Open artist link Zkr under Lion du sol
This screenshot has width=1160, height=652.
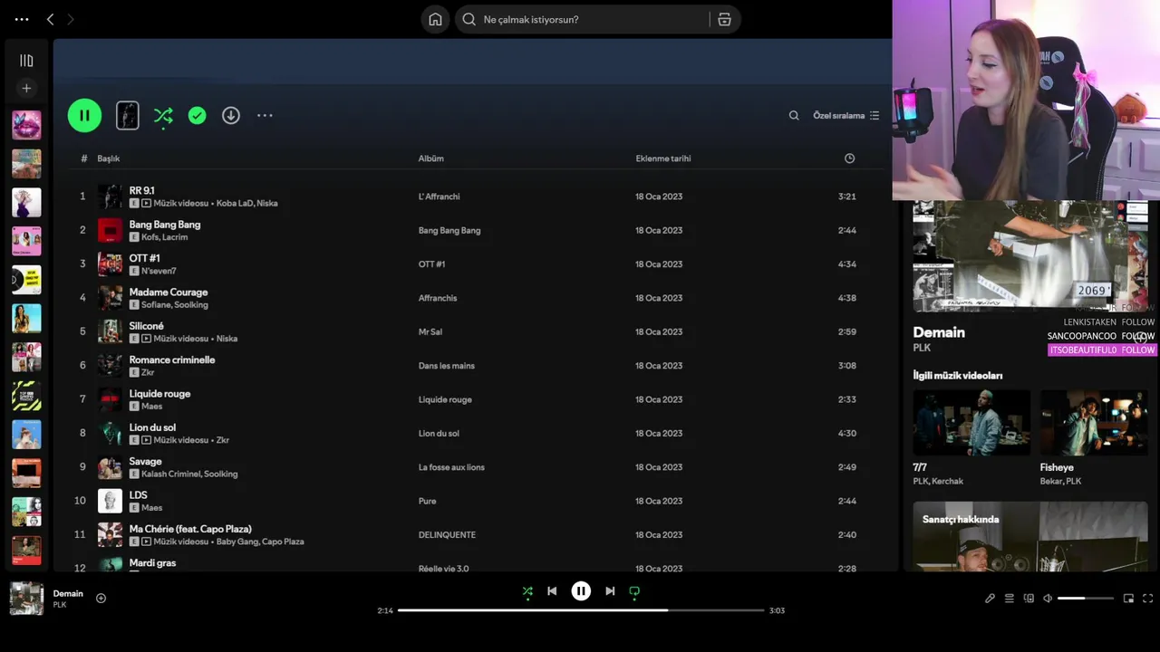pyautogui.click(x=223, y=440)
